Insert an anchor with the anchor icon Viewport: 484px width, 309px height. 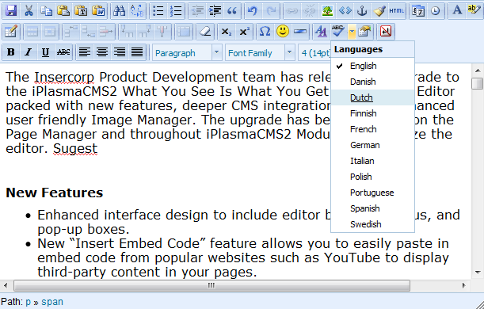click(x=362, y=11)
